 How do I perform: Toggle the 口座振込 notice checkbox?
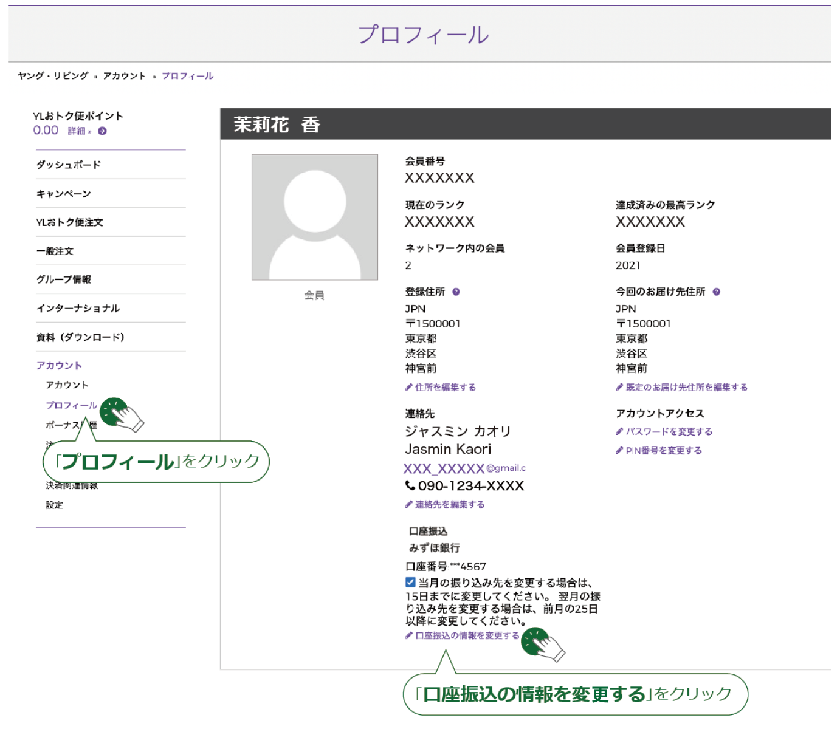click(x=410, y=582)
